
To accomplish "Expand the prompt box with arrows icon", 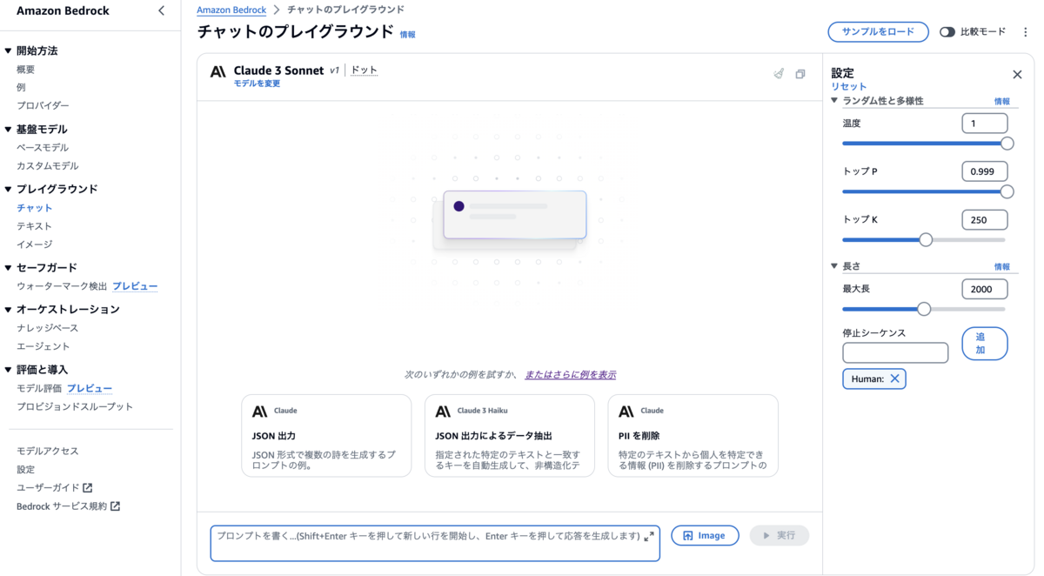I will tap(649, 536).
